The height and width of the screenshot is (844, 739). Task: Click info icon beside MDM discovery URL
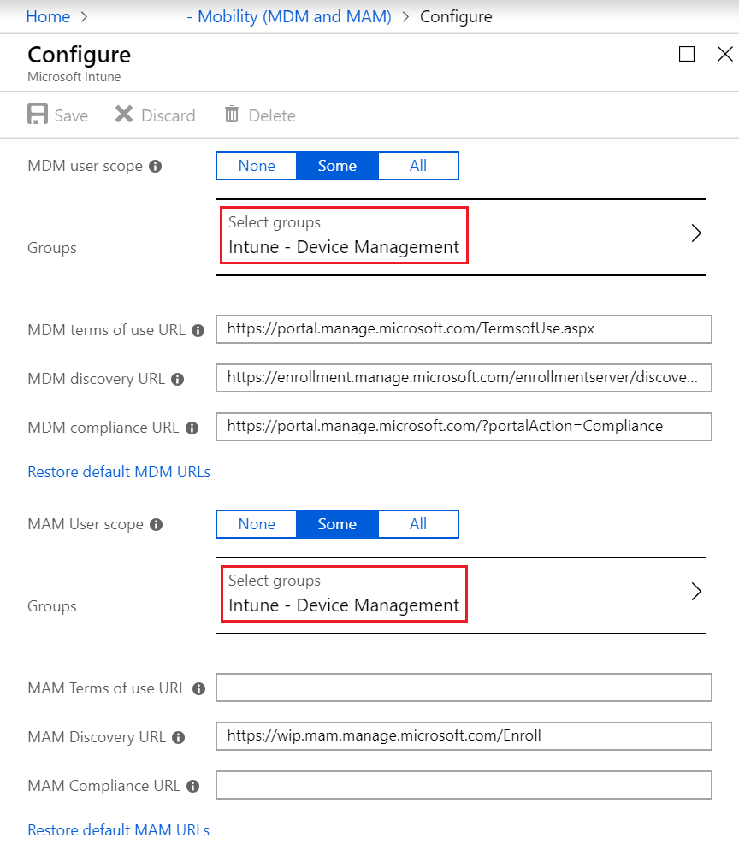pyautogui.click(x=178, y=379)
